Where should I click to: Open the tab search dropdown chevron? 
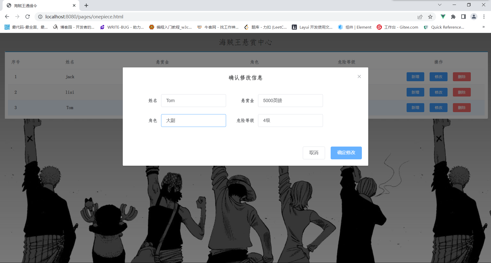click(440, 5)
